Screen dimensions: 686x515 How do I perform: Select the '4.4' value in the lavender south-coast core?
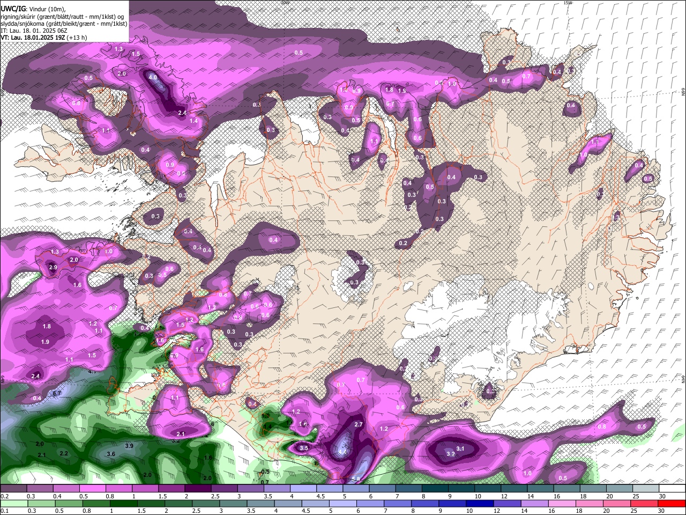(x=342, y=452)
